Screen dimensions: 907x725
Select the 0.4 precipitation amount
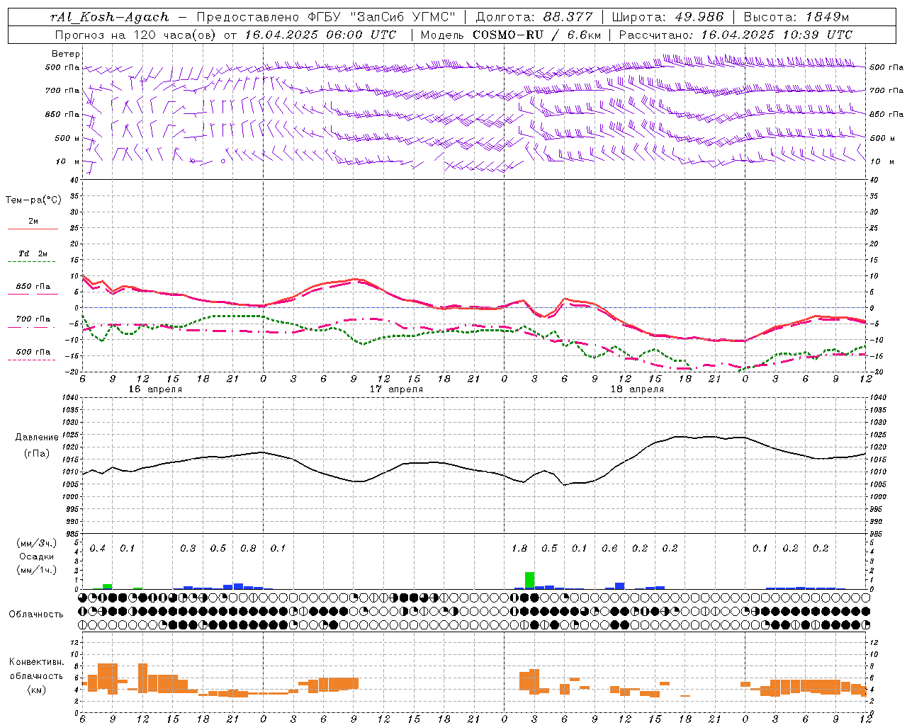point(98,548)
